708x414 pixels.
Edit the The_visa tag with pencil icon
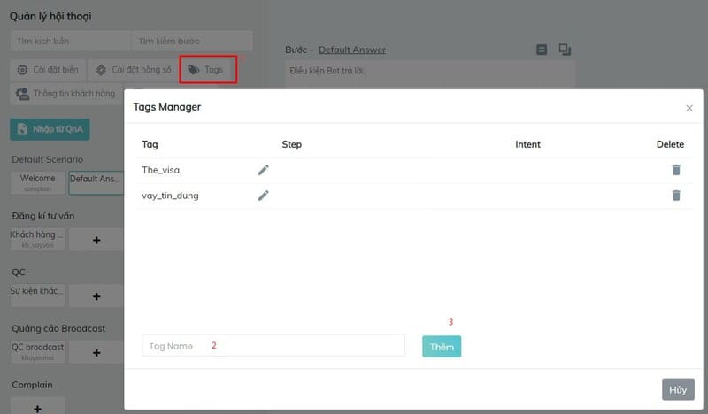(263, 170)
